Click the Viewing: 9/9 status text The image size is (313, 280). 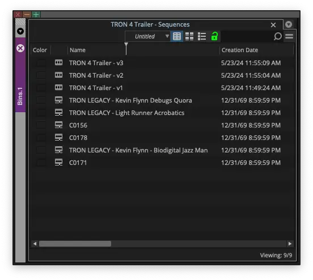(x=276, y=255)
